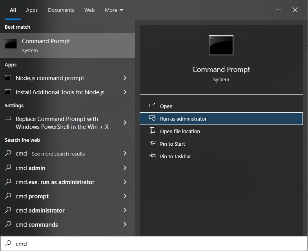Expand the cmd commands suggestion chevron
308x251 pixels.
click(125, 224)
